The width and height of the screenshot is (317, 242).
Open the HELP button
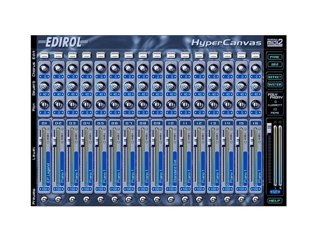point(275,201)
